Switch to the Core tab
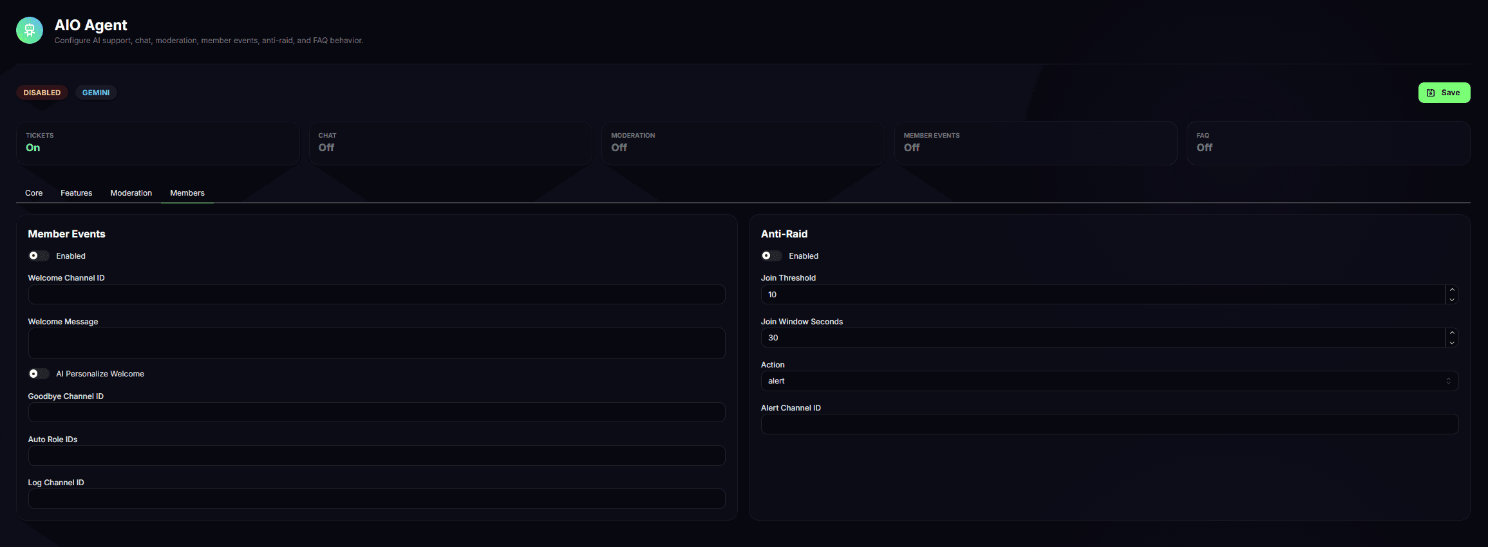 34,193
